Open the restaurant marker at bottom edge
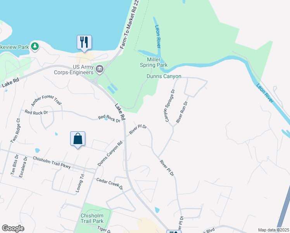Image resolution: width=290 pixels, height=233 pixels. coord(174,231)
